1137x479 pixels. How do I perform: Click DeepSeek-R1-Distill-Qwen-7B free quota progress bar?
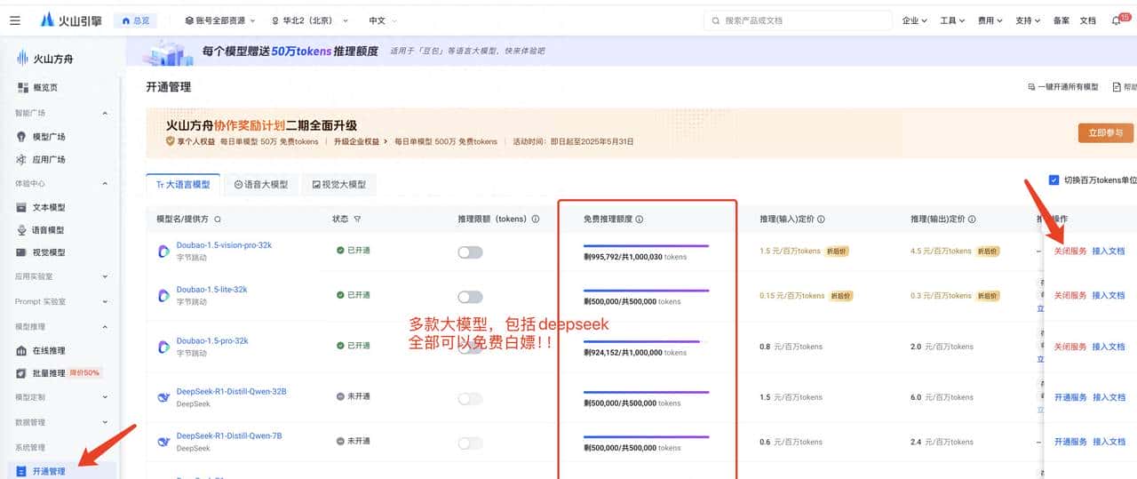[646, 436]
